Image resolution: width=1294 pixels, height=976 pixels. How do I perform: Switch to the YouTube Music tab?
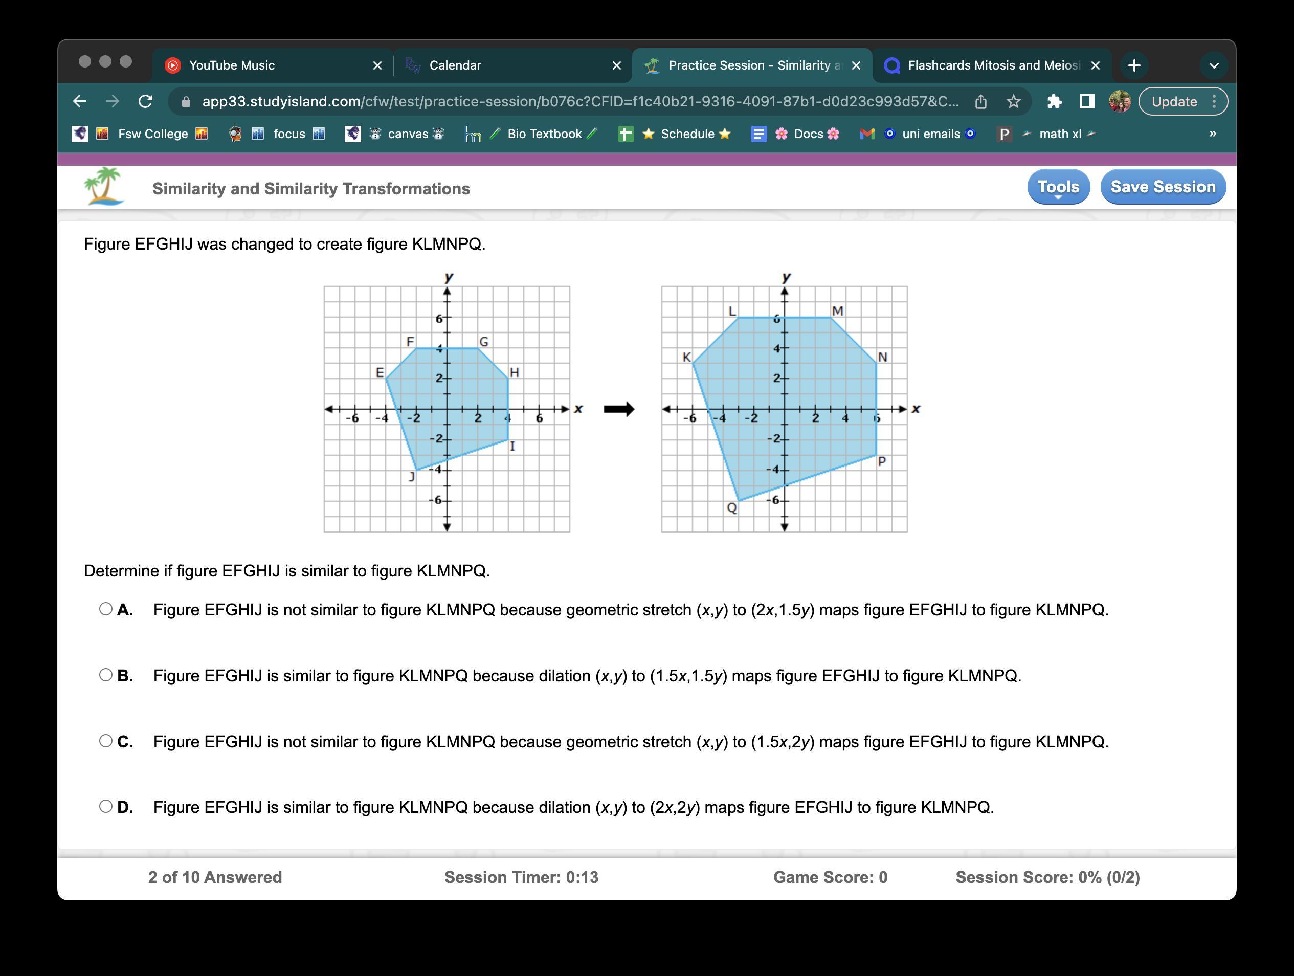pos(232,65)
